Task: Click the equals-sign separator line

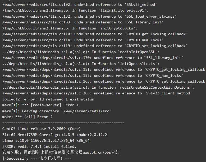Action: click(x=63, y=123)
